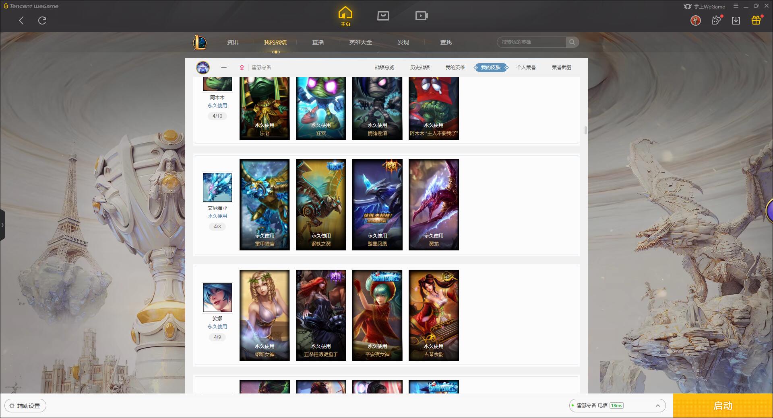This screenshot has height=418, width=773.
Task: Open the 古琴余韵 skin card
Action: (434, 316)
